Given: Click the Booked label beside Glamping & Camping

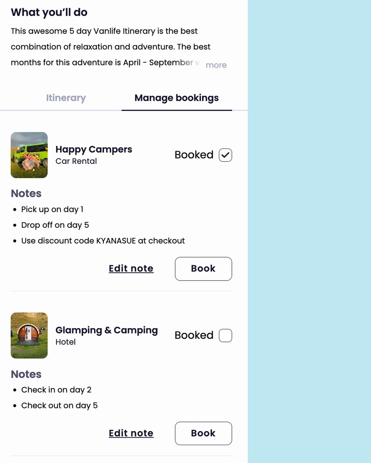Looking at the screenshot, I should click(194, 335).
